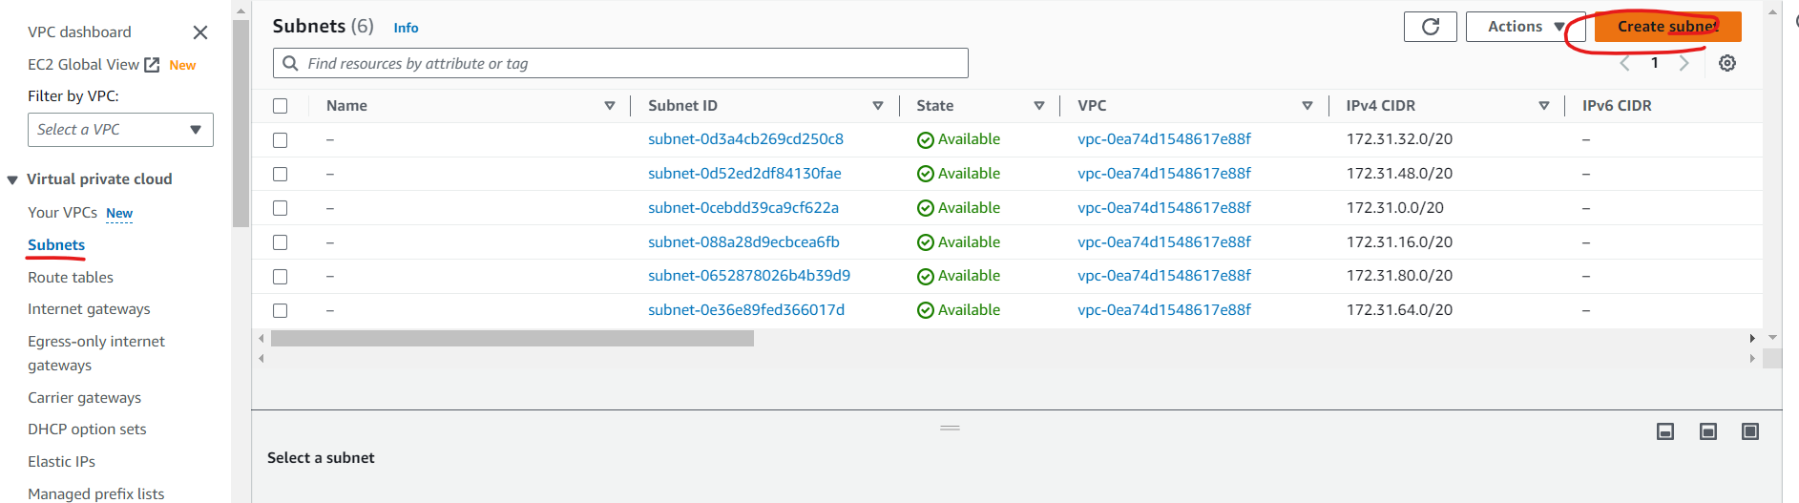Open table preferences gear icon
Viewport: 1799px width, 503px height.
point(1727,63)
